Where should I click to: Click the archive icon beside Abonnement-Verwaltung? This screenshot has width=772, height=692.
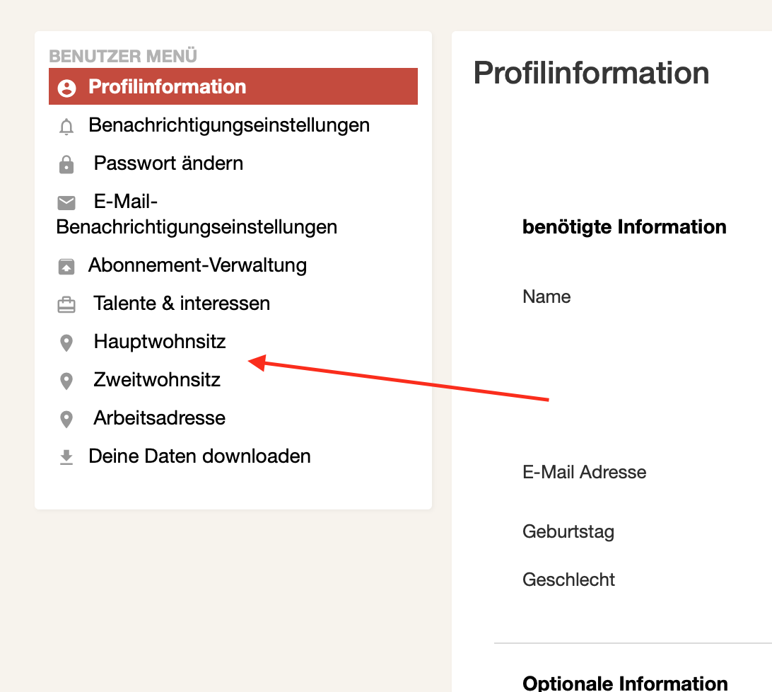pyautogui.click(x=66, y=267)
